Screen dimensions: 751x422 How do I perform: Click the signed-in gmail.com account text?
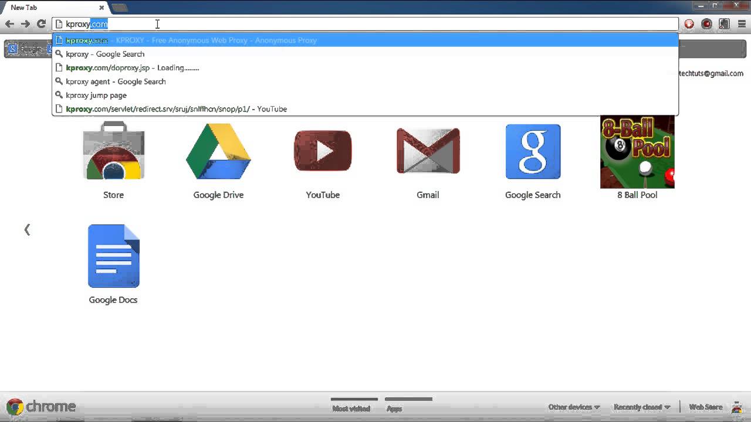711,73
